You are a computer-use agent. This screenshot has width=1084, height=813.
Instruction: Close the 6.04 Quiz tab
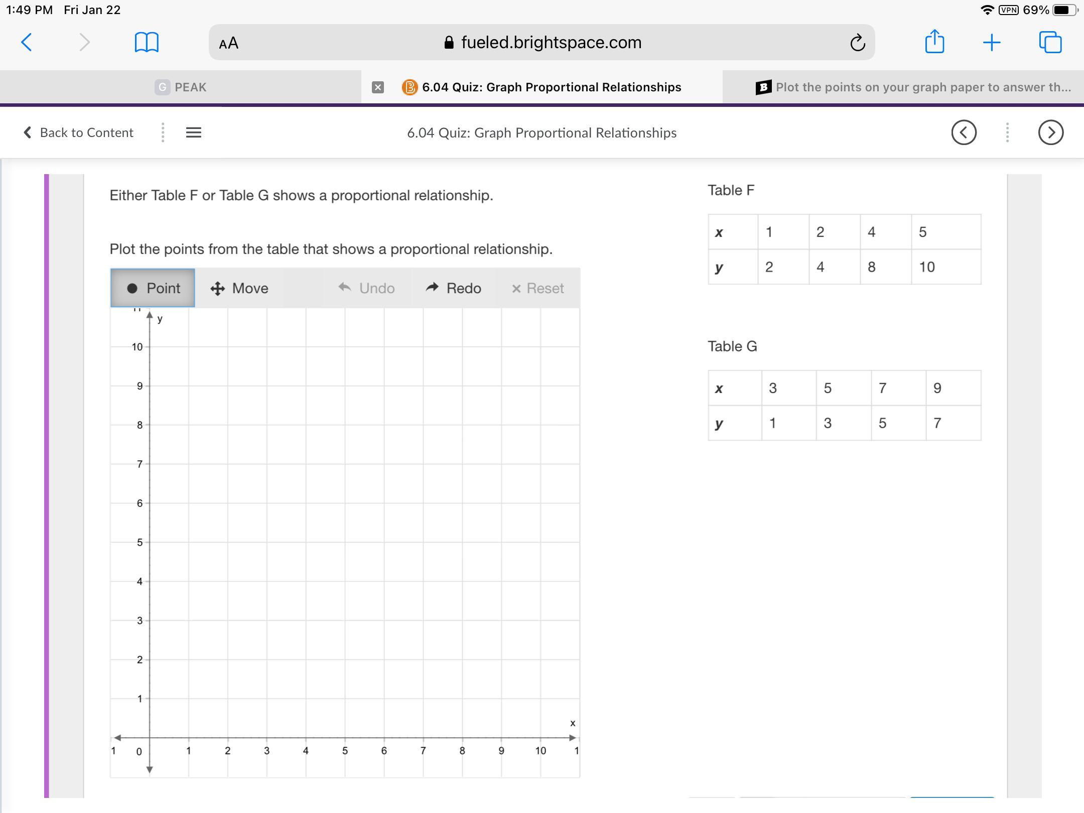click(x=378, y=87)
